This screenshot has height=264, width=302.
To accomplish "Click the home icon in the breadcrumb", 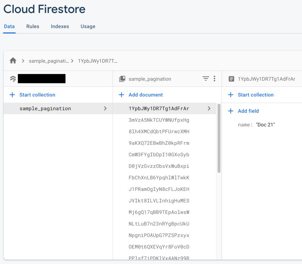I will click(14, 60).
